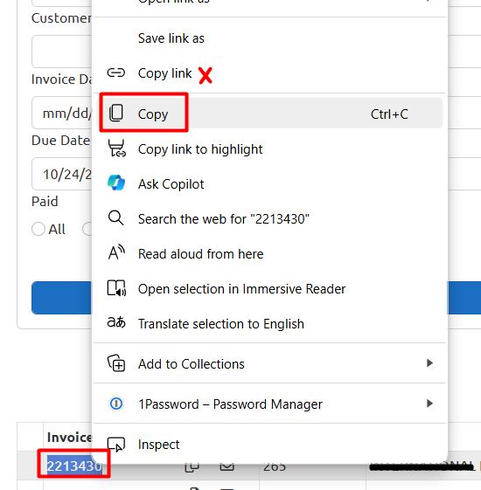This screenshot has height=490, width=481.
Task: Click the Copy link chain icon
Action: point(116,73)
